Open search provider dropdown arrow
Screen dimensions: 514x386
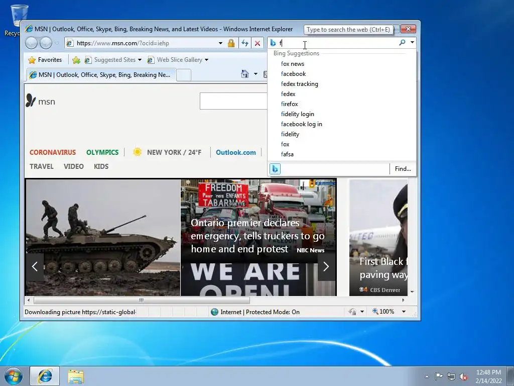[x=412, y=42]
